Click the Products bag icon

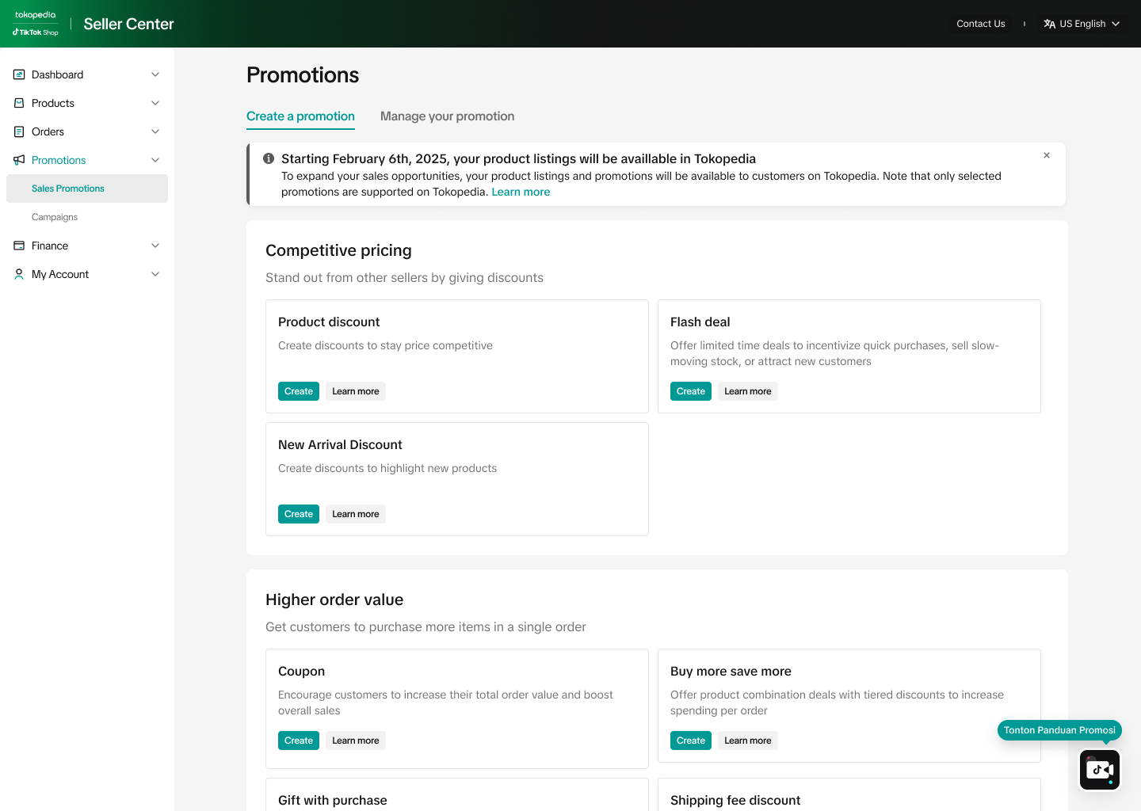(19, 103)
